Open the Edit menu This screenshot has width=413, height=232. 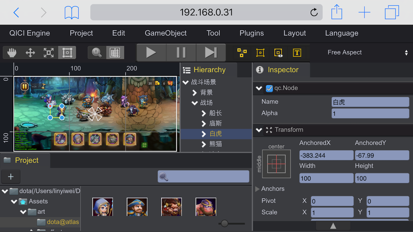[119, 33]
